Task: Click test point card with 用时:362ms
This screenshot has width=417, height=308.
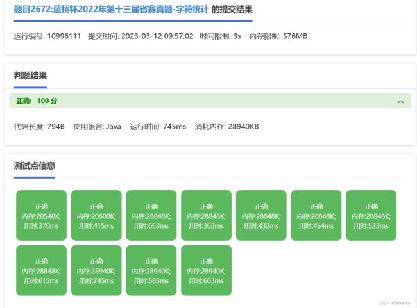Action: 206,215
